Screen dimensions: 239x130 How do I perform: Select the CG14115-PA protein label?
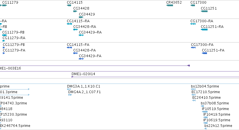(78, 45)
